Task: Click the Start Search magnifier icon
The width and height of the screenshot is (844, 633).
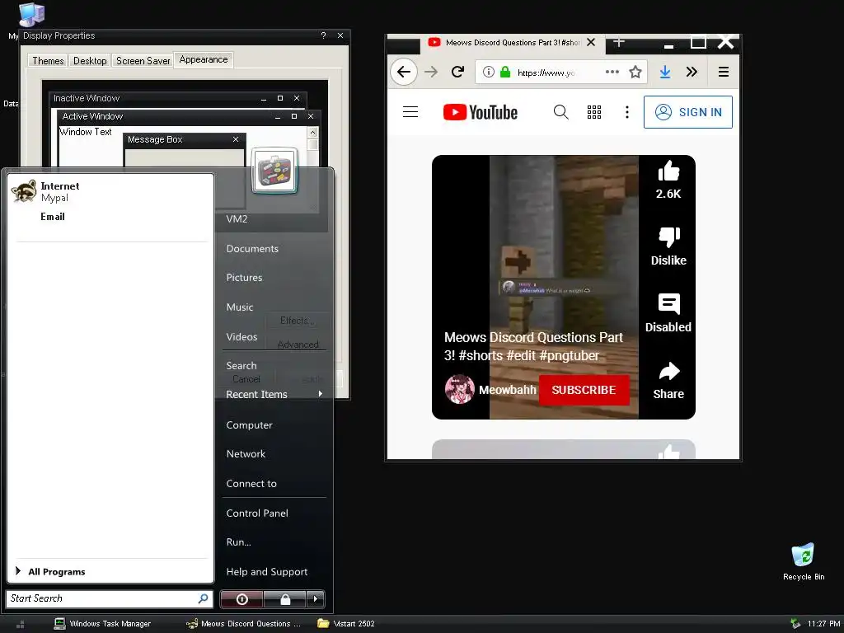Action: pos(204,598)
